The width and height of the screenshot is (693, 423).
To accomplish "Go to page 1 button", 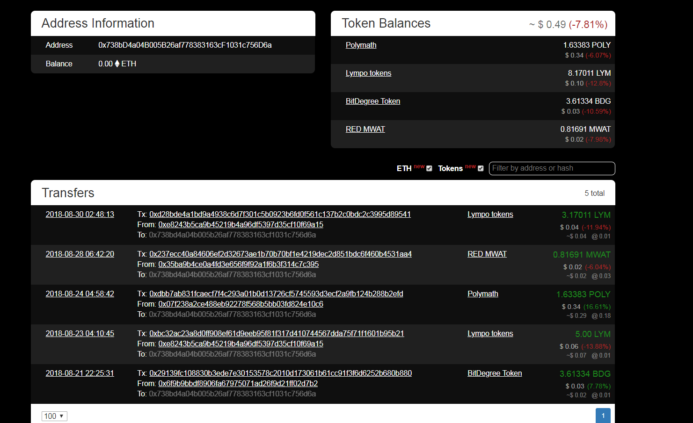I will coord(603,416).
